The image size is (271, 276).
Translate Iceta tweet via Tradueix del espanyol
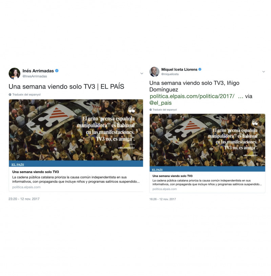tap(165, 110)
